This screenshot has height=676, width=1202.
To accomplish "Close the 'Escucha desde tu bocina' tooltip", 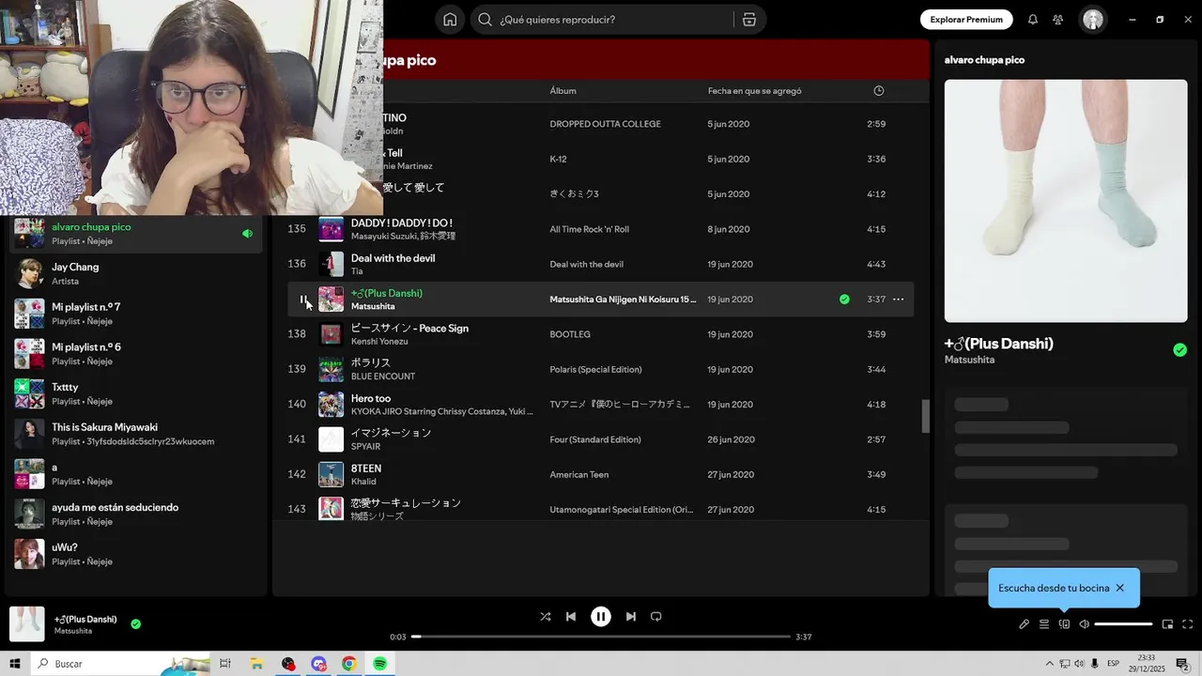I will pos(1119,588).
